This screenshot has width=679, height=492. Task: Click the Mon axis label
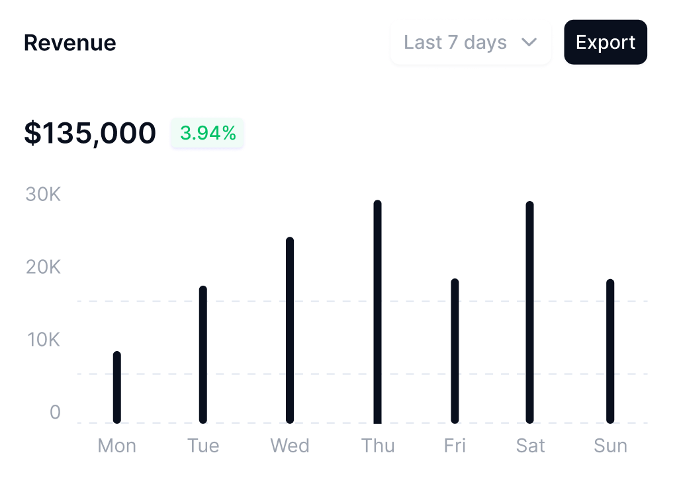click(x=117, y=446)
